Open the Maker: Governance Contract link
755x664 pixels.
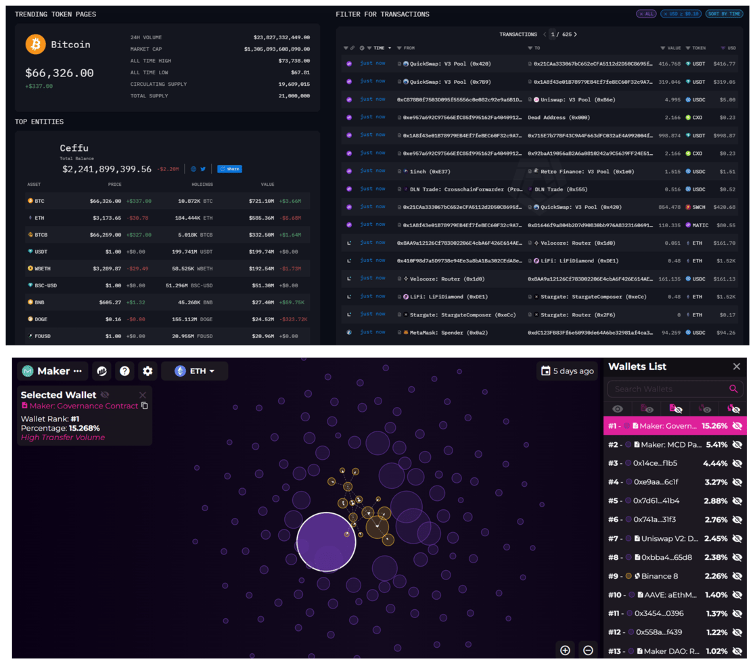[x=84, y=406]
